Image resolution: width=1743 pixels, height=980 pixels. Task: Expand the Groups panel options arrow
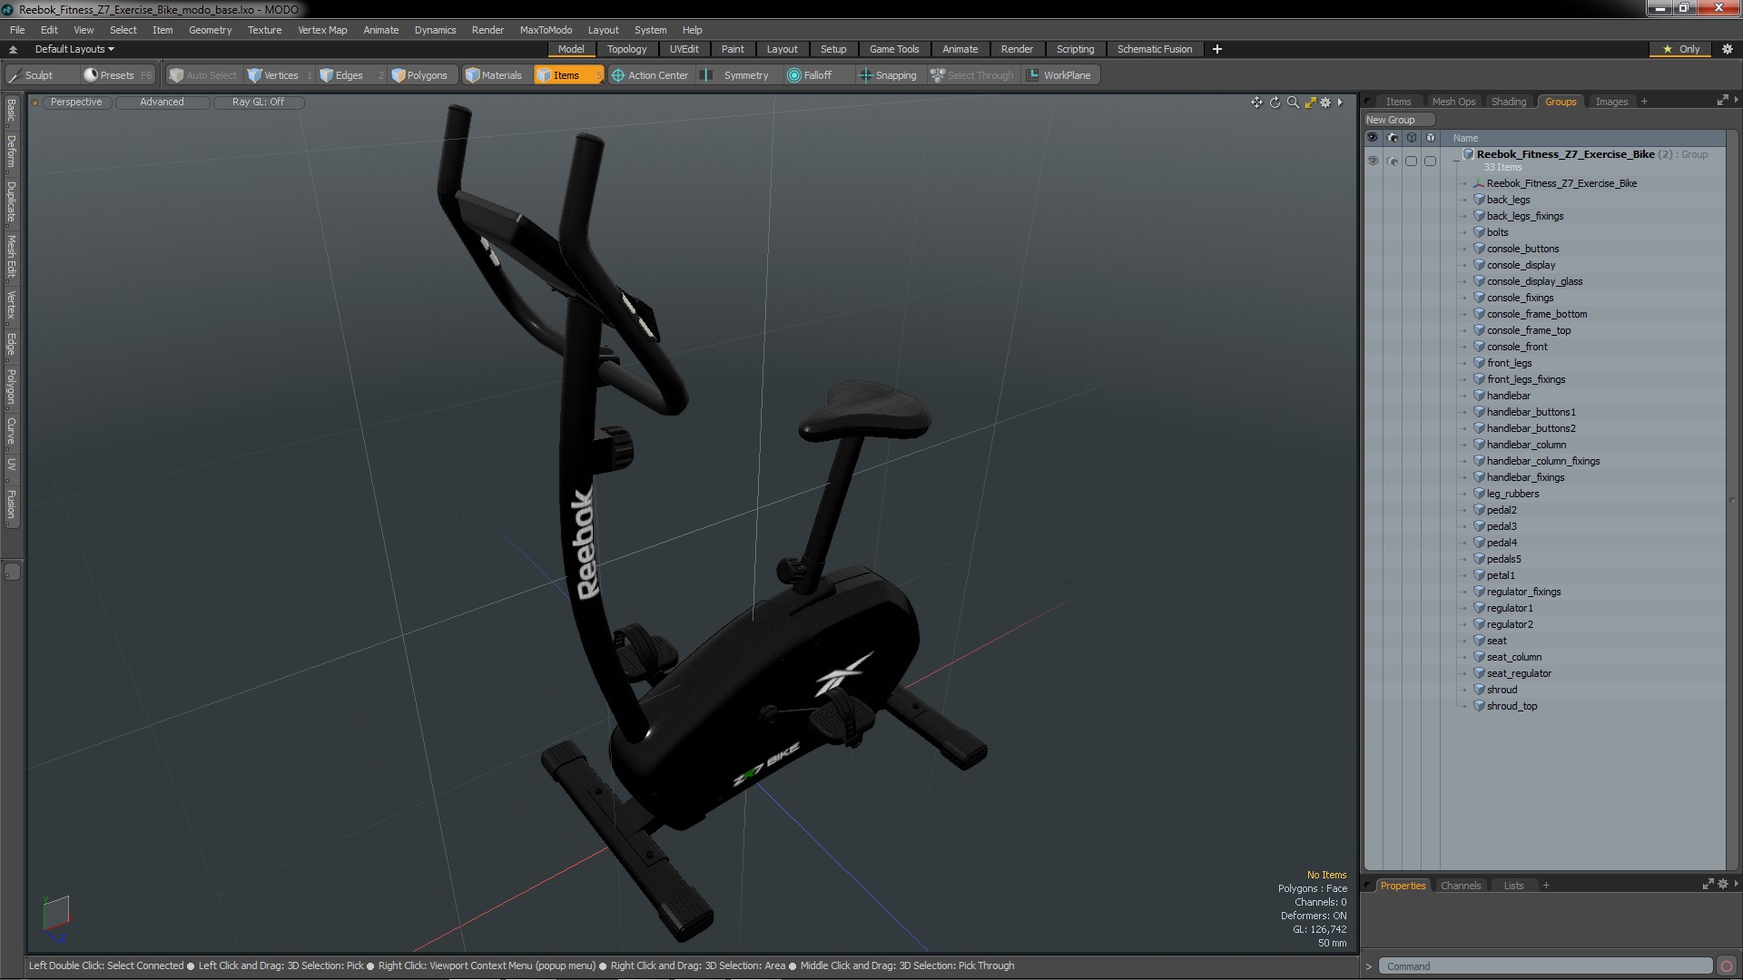click(1736, 100)
